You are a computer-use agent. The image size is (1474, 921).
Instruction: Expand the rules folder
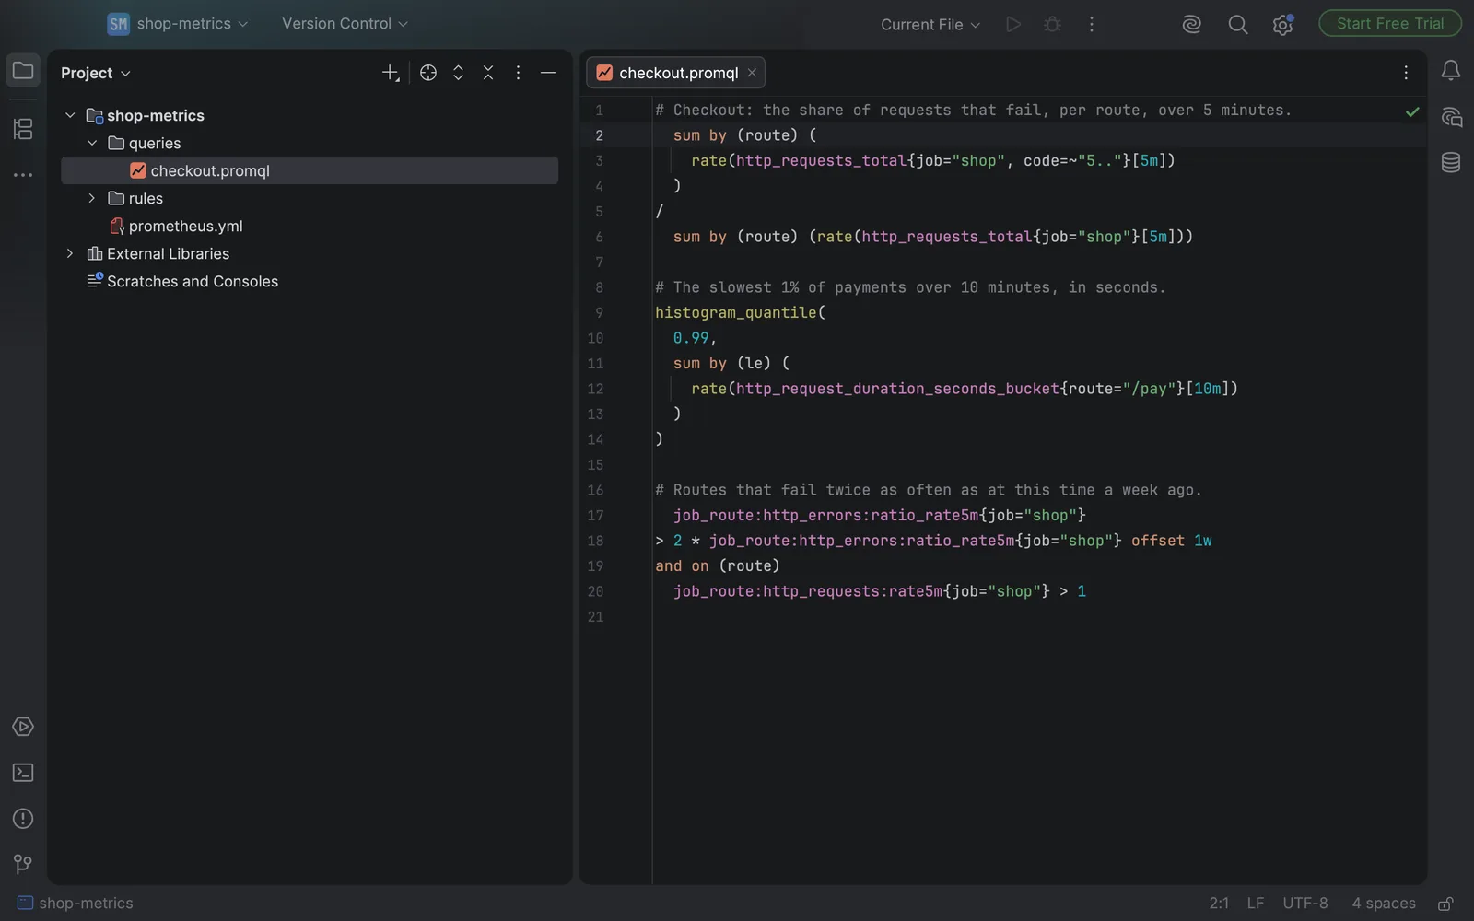(x=92, y=198)
